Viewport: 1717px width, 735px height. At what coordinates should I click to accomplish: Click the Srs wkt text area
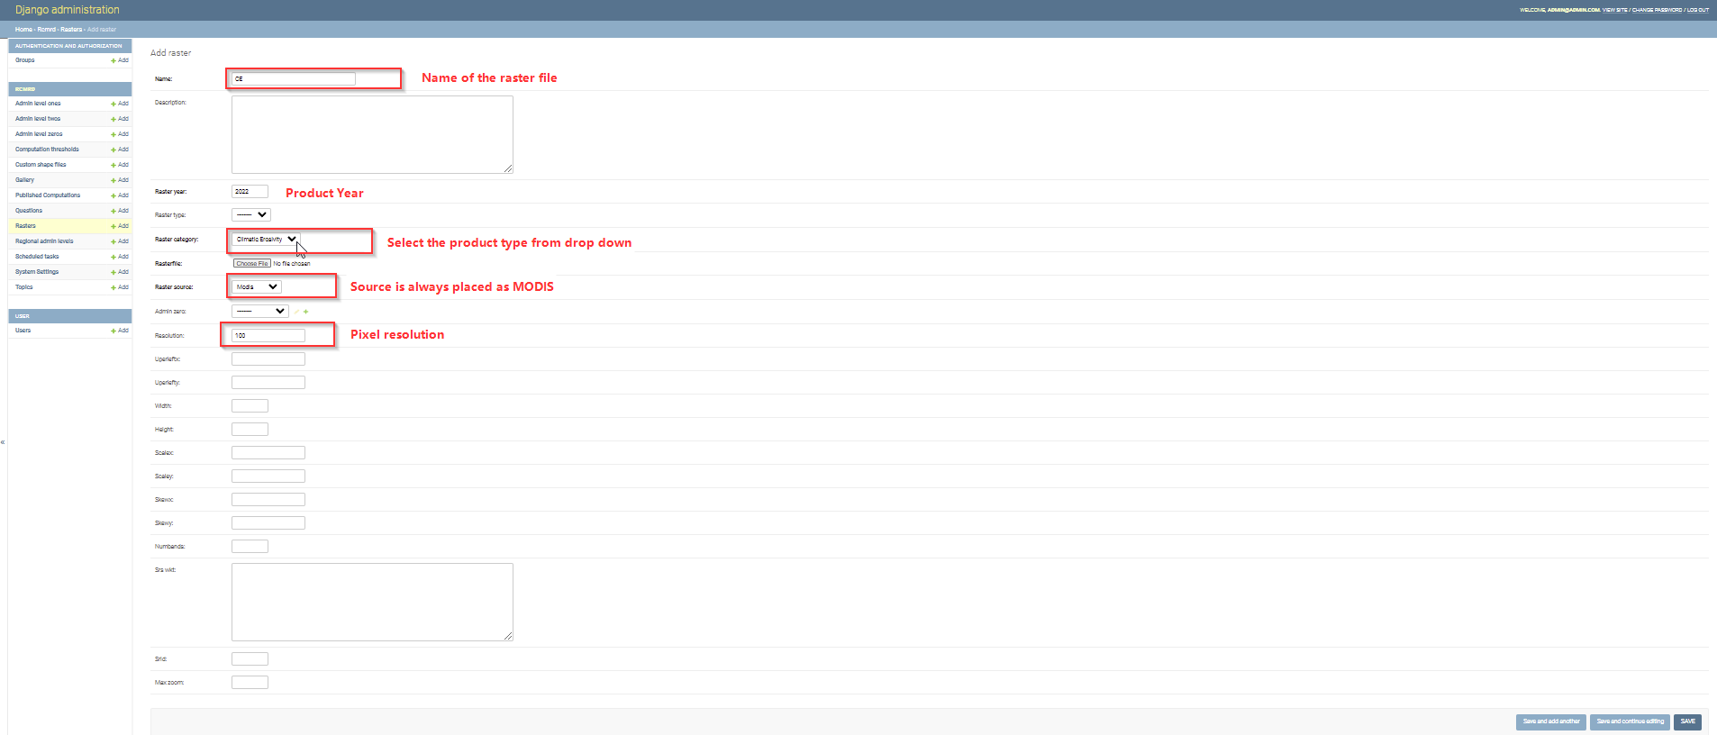(372, 602)
